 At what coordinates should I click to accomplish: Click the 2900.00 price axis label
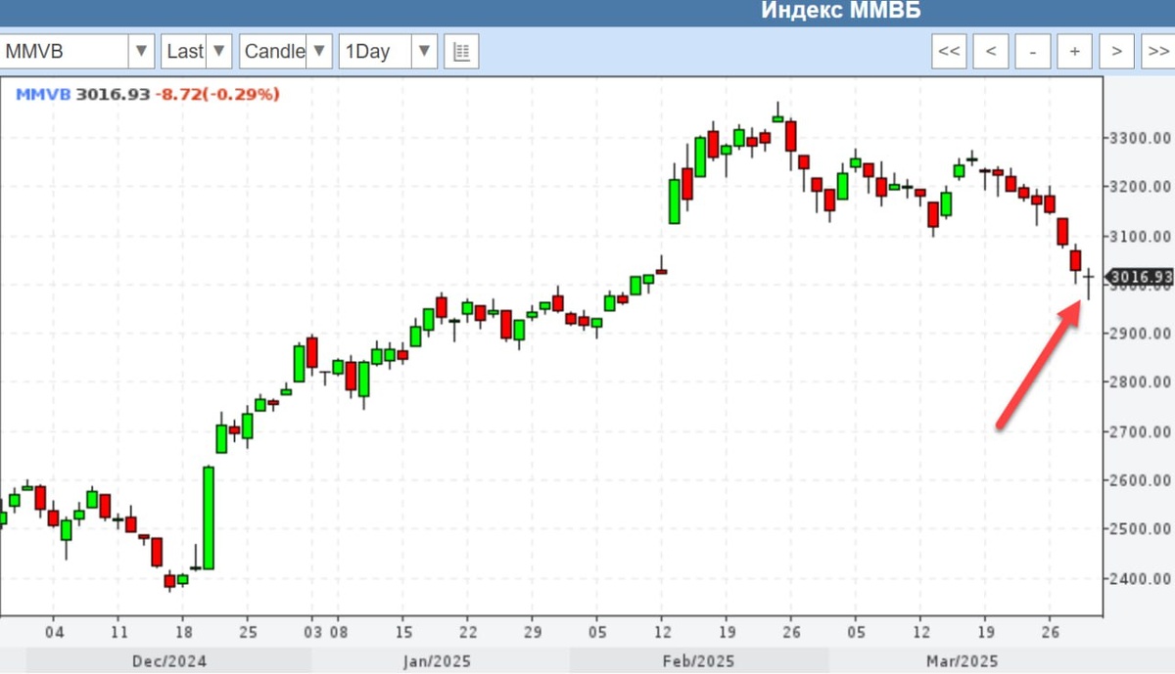pyautogui.click(x=1138, y=334)
